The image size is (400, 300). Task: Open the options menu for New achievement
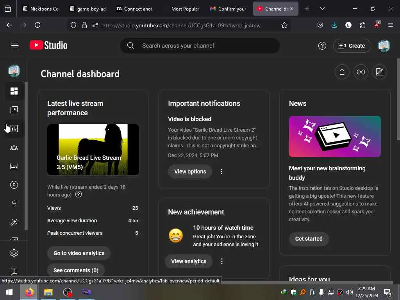222,261
